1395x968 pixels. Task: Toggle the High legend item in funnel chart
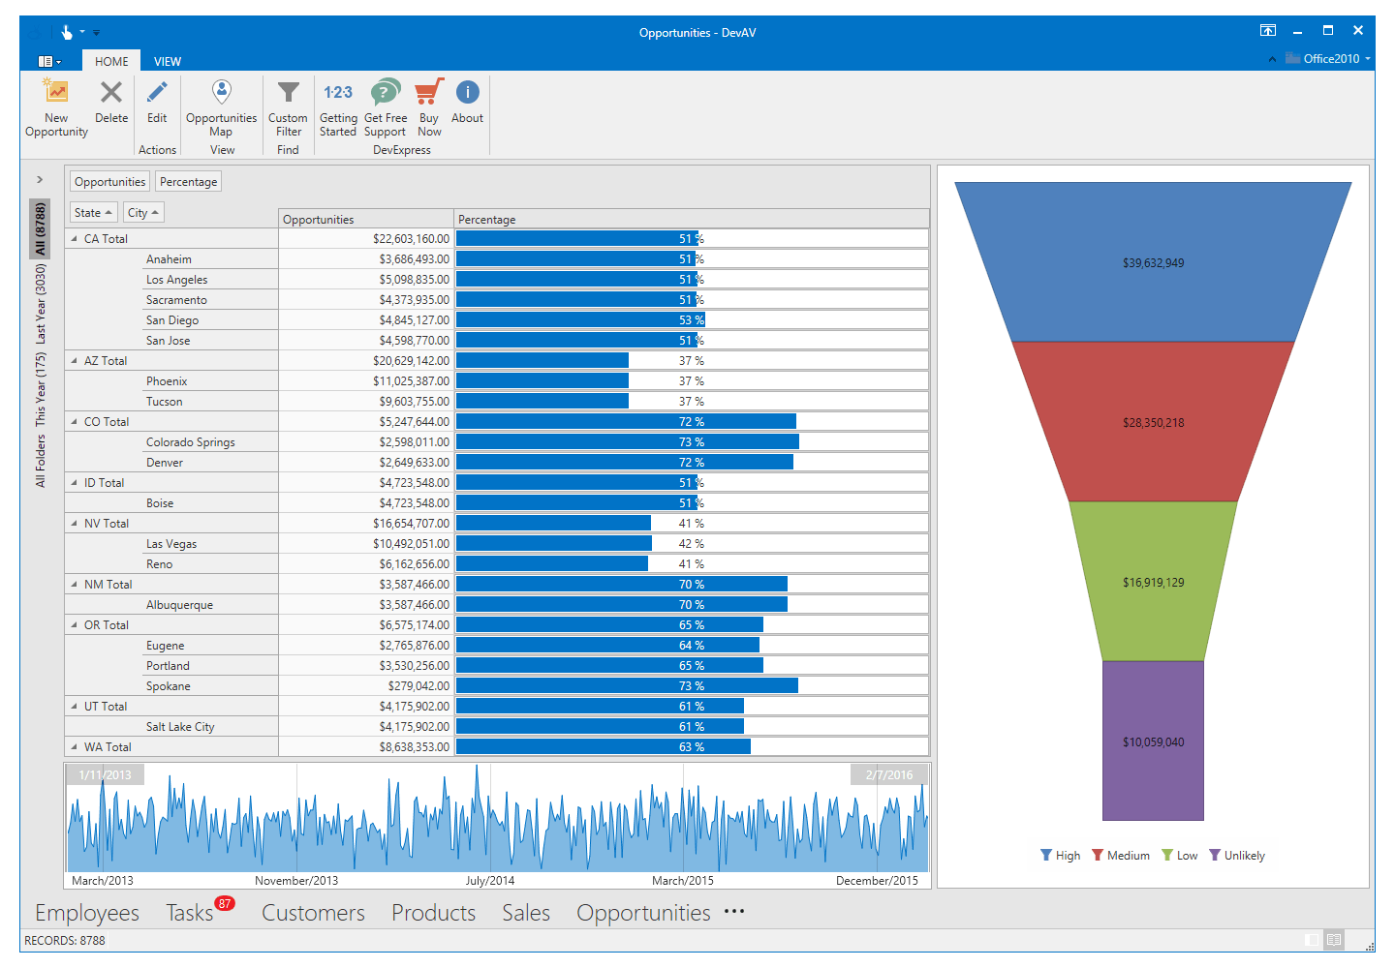[x=1060, y=856]
